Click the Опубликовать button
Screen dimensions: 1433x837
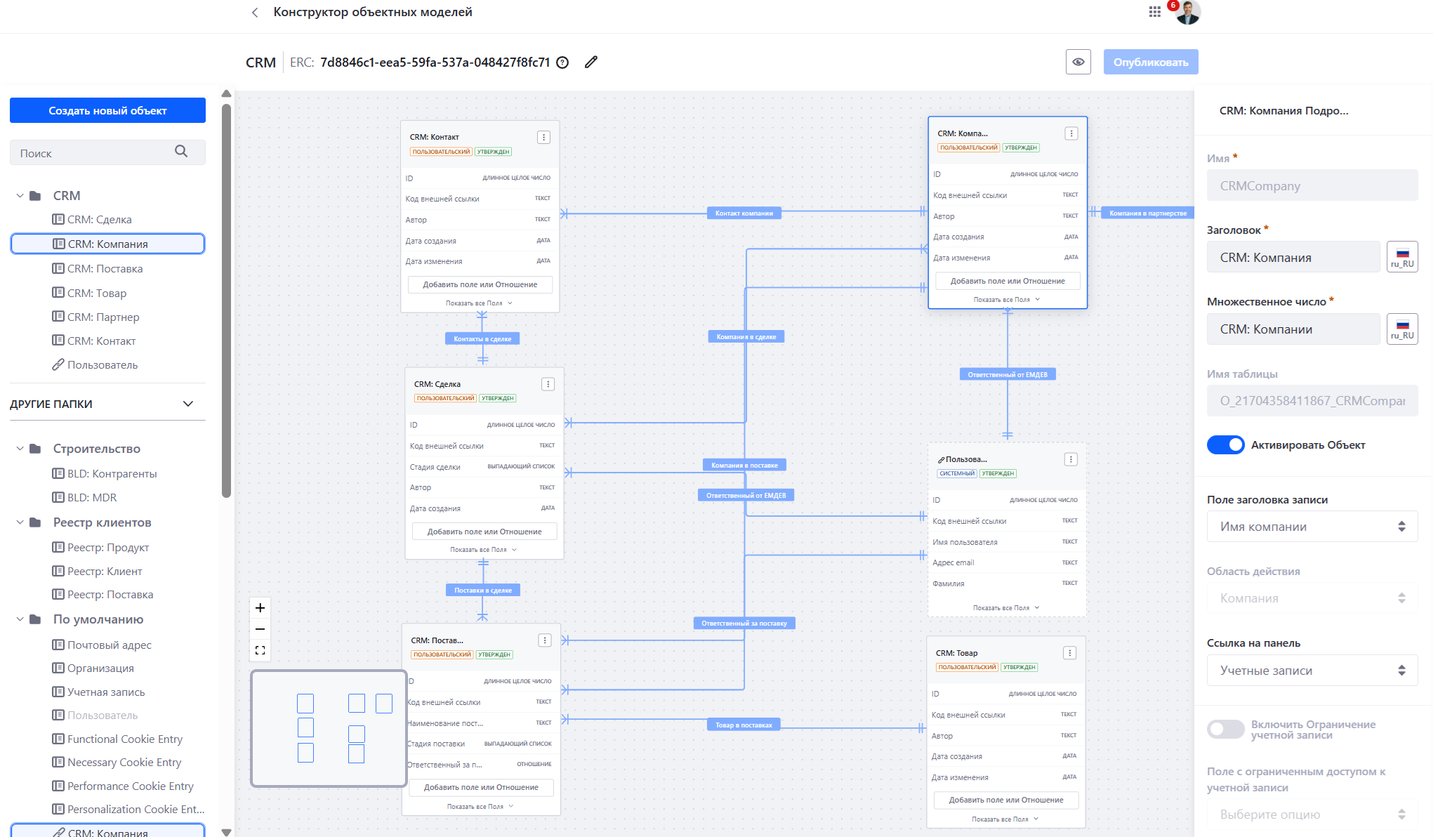coord(1151,62)
